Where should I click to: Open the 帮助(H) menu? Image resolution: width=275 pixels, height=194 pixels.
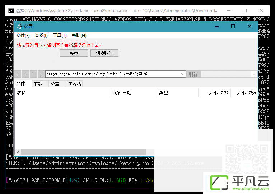point(79,36)
